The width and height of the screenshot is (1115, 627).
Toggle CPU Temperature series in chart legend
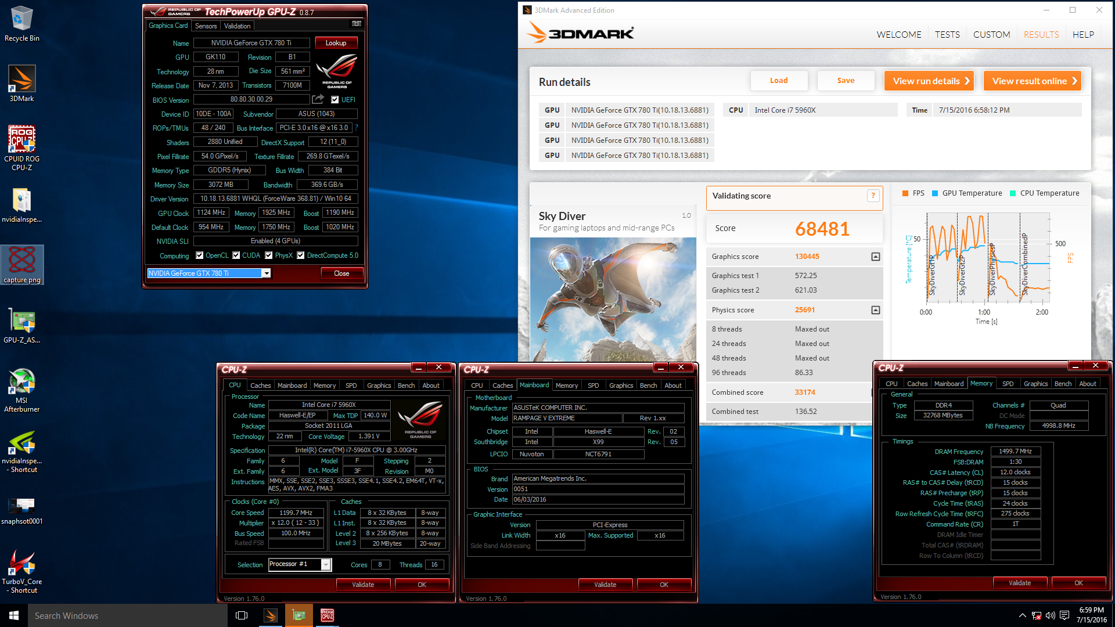pyautogui.click(x=1045, y=193)
